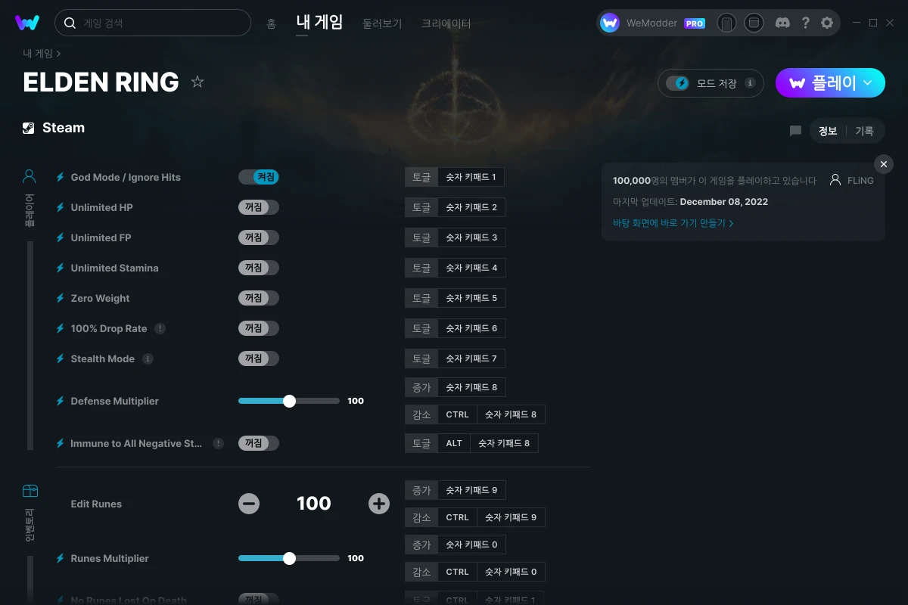Open help via the question mark icon

[805, 23]
